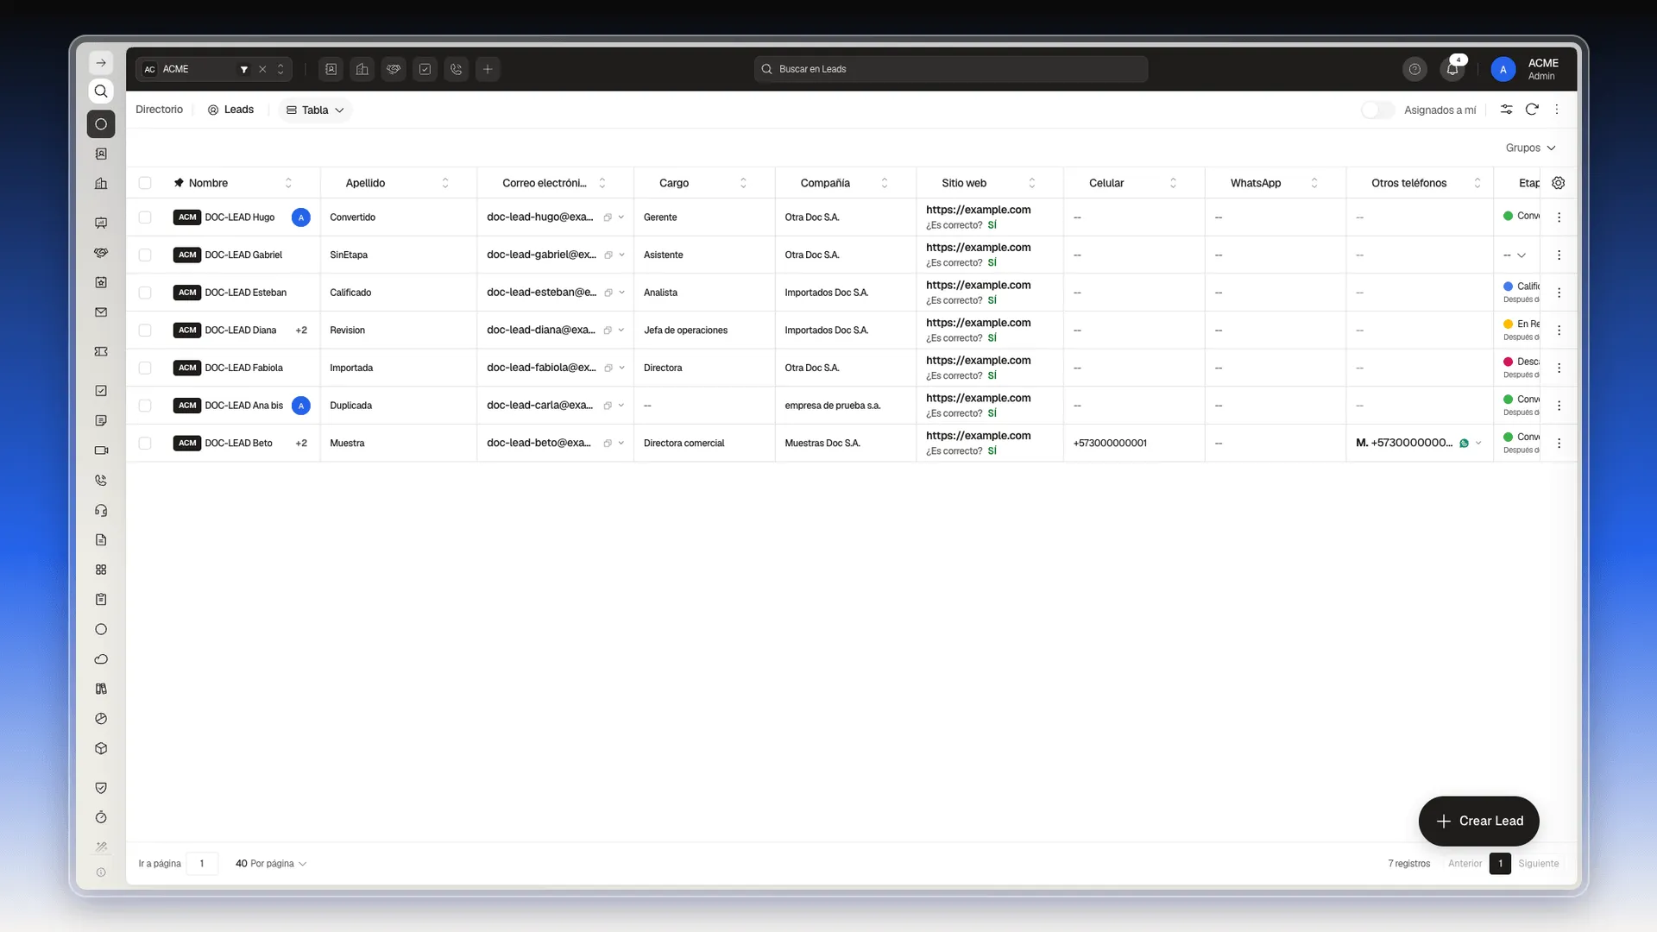This screenshot has height=932, width=1657.
Task: Click the sidebar search magnifier icon
Action: 101,91
